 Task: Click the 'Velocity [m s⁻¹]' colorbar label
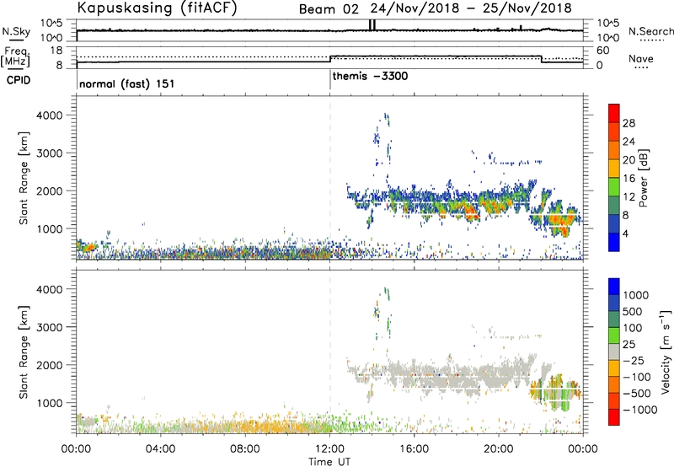coord(666,352)
